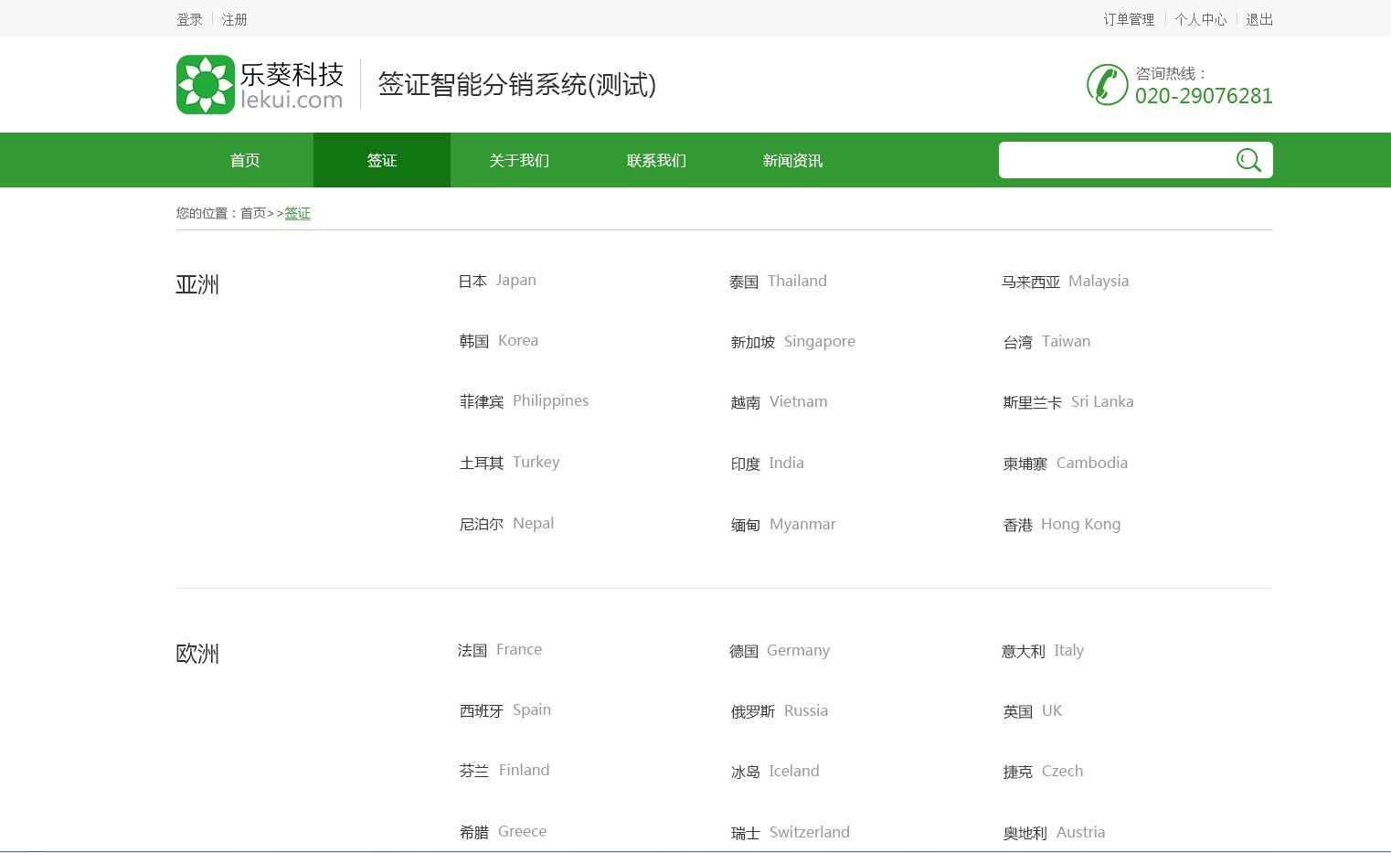
Task: Select 泰国 Thailand visa option
Action: [x=778, y=281]
